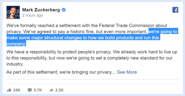
Task: Click the phrase "Federal Trade Commission"
Action: [127, 26]
